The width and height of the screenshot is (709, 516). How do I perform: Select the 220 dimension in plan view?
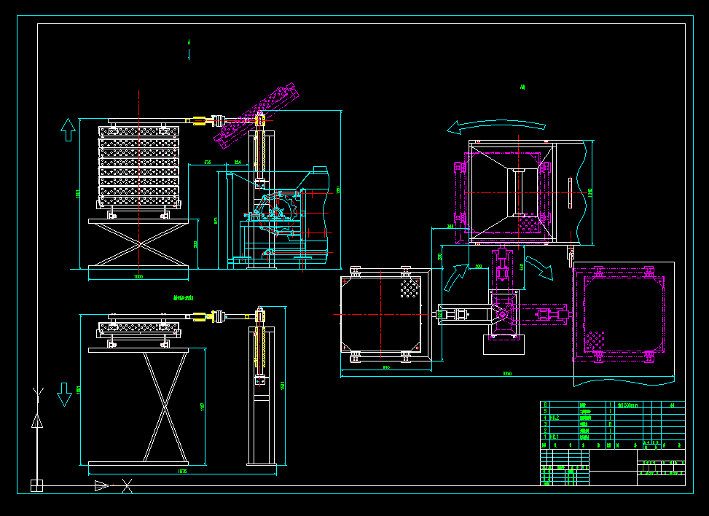pos(479,266)
